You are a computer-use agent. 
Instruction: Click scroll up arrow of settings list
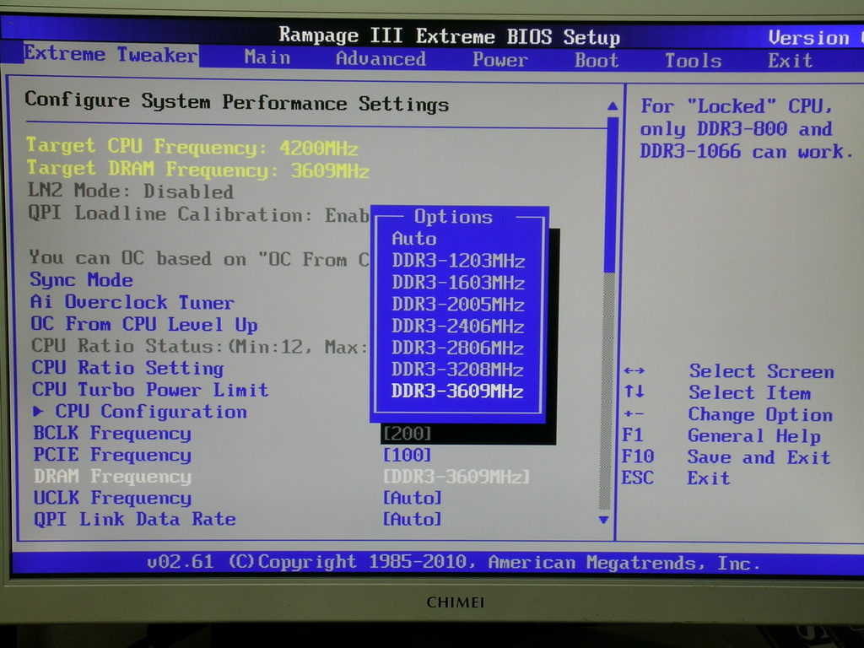tap(612, 105)
